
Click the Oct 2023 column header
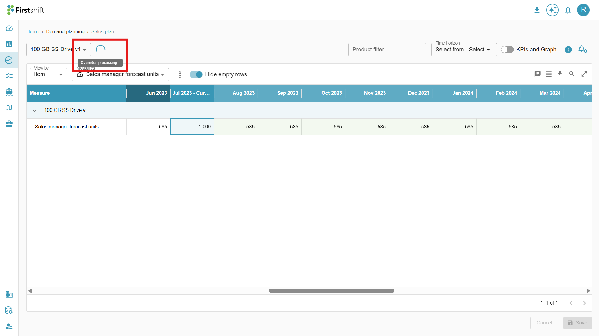pyautogui.click(x=323, y=93)
